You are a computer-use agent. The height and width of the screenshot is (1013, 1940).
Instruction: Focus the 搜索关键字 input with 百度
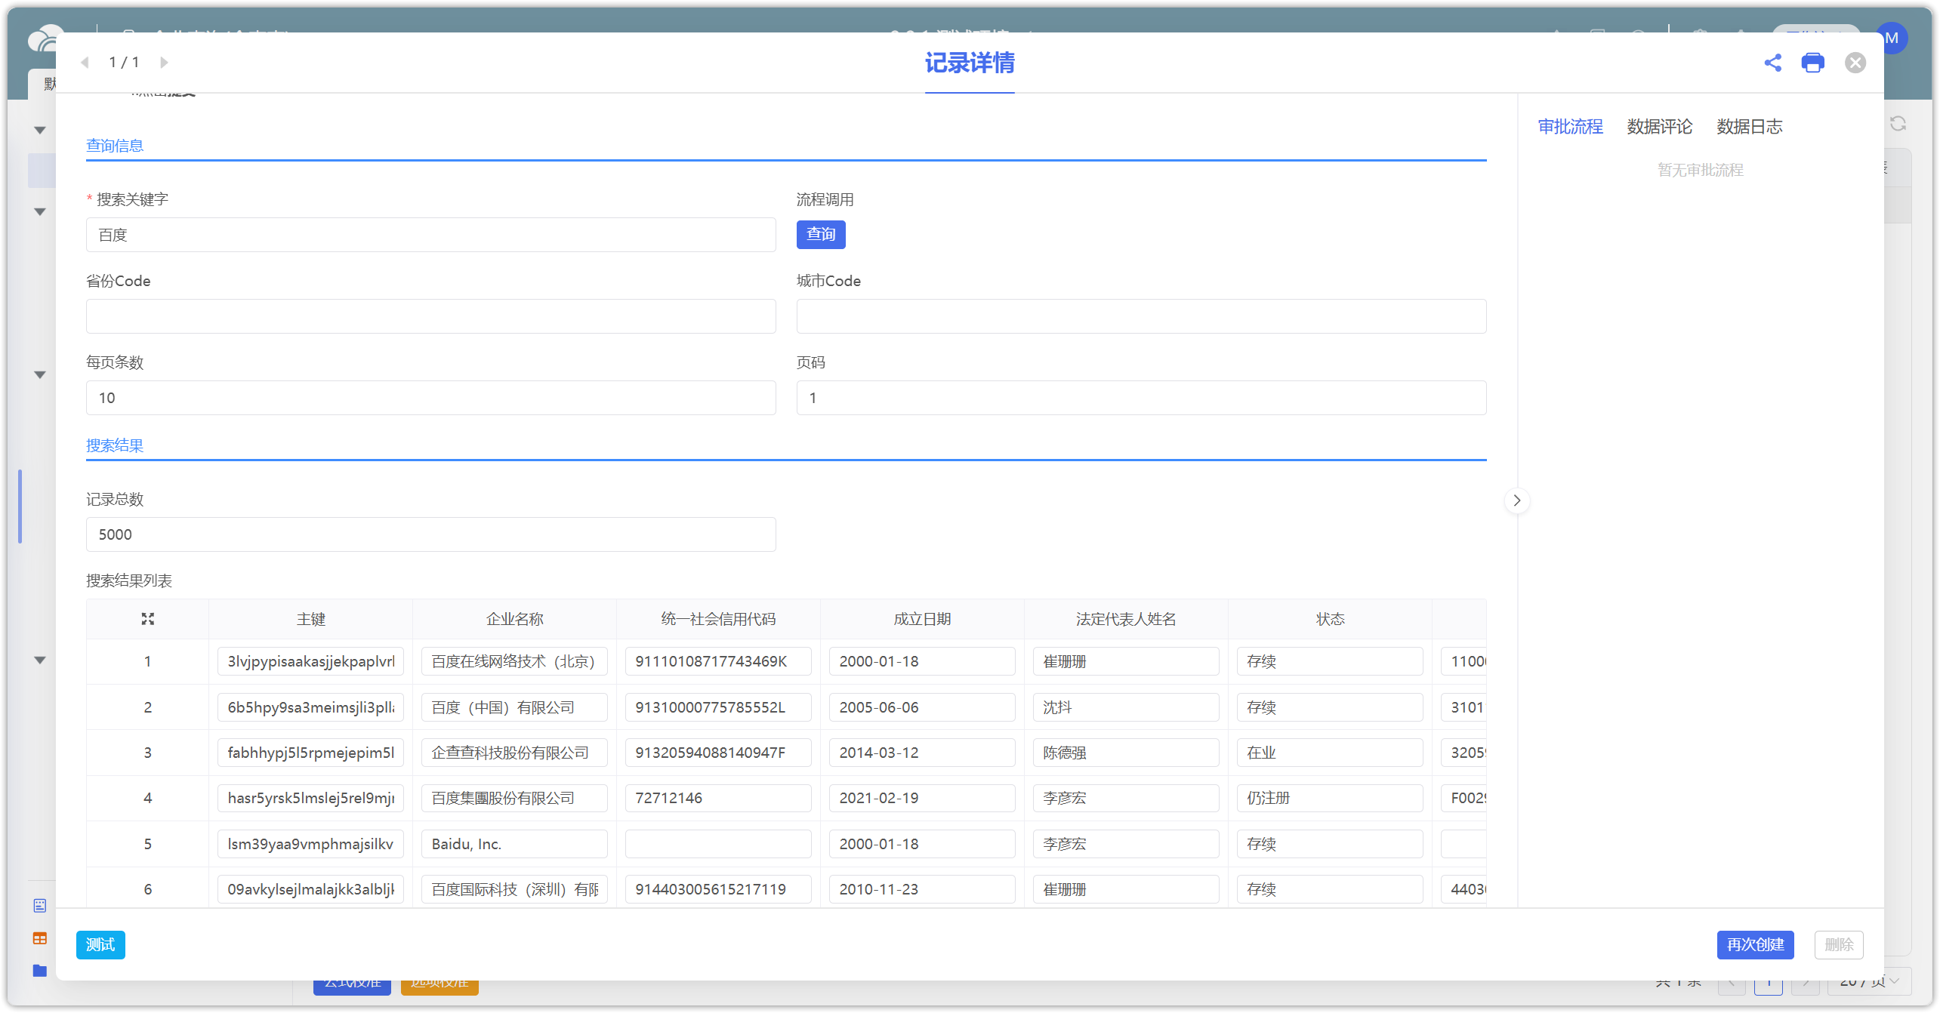pyautogui.click(x=430, y=235)
